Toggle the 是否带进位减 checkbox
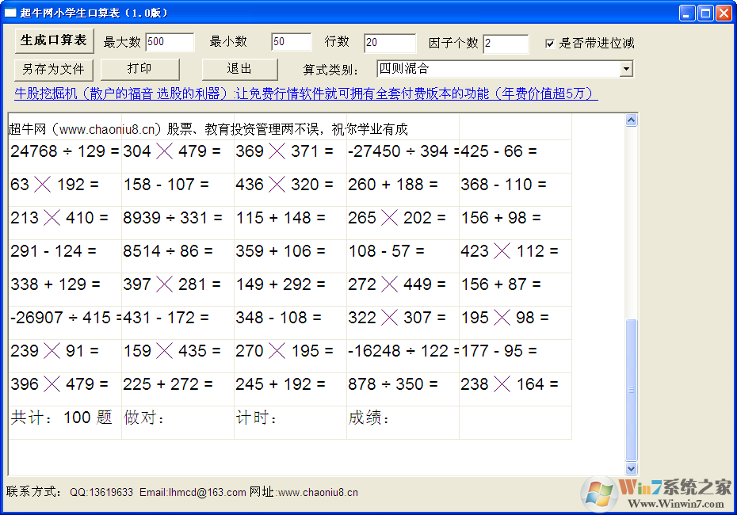 click(550, 43)
